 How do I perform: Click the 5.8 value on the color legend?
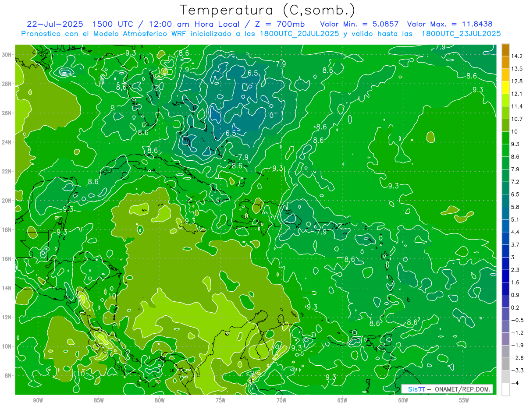tap(515, 207)
